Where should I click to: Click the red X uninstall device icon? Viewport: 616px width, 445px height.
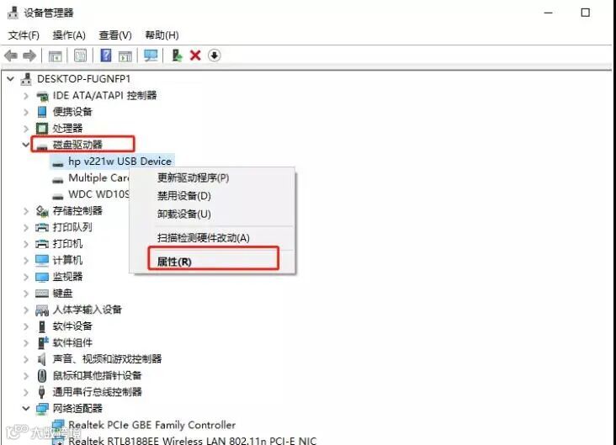[195, 56]
